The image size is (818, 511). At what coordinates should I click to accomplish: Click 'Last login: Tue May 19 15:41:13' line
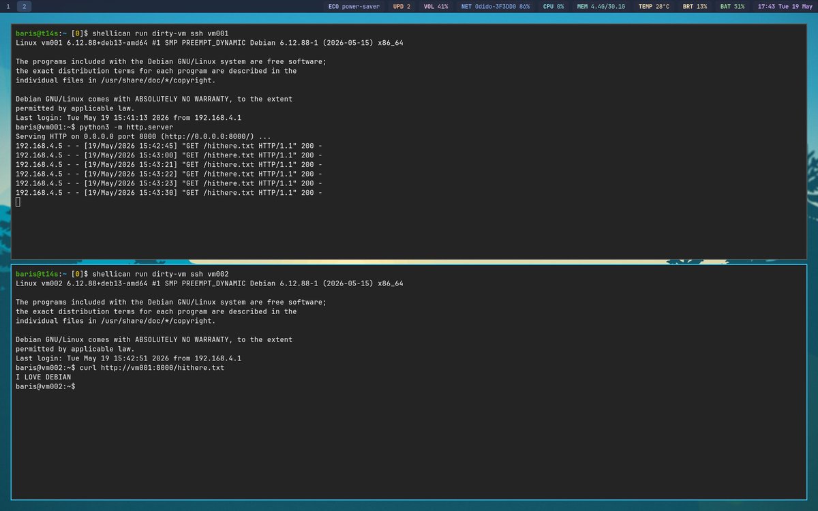tap(128, 117)
